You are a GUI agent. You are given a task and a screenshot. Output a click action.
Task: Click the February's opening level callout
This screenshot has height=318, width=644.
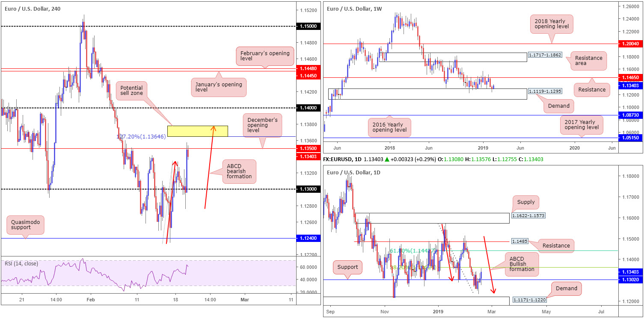pyautogui.click(x=265, y=56)
